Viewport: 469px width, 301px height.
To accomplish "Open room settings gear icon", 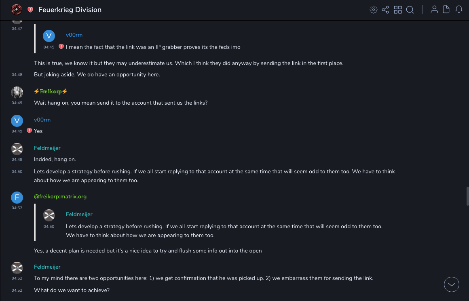I will (x=374, y=10).
